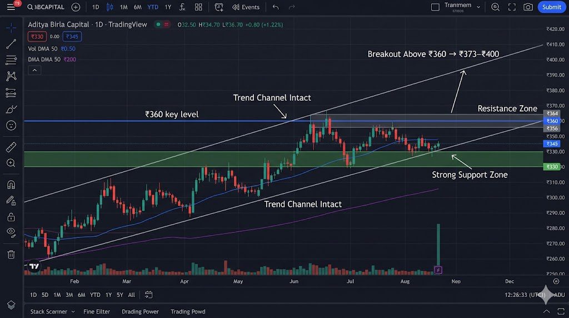569x318 pixels.
Task: Select the brush drawing tool
Action: pyautogui.click(x=11, y=109)
